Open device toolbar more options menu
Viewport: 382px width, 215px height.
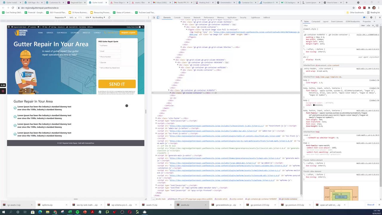(149, 18)
